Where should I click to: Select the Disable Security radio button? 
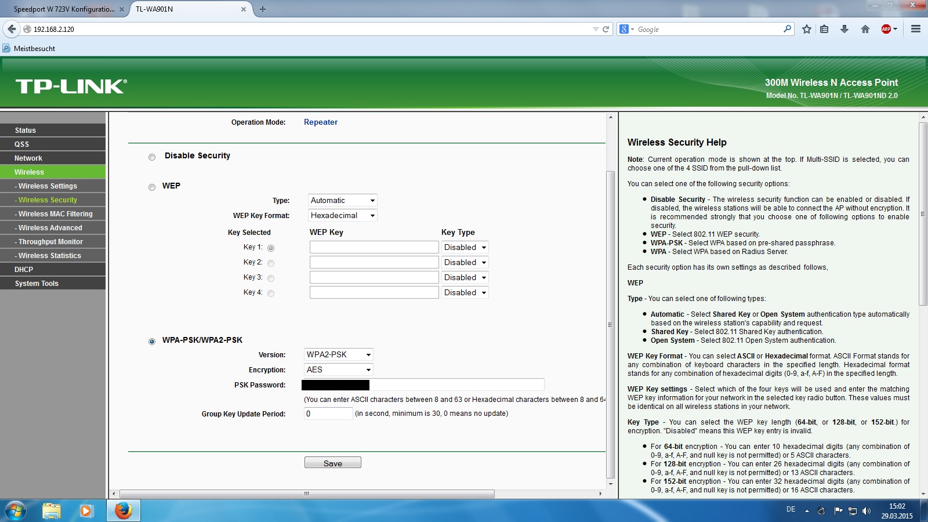(152, 157)
